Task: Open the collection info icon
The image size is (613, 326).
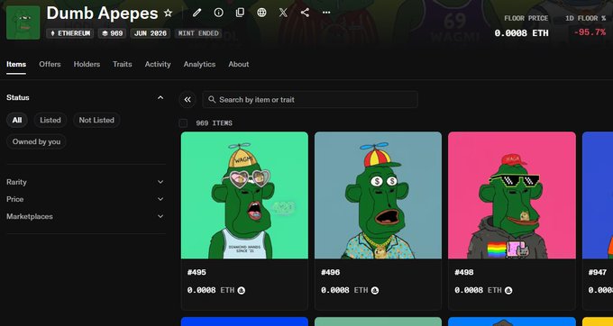Action: tap(218, 13)
